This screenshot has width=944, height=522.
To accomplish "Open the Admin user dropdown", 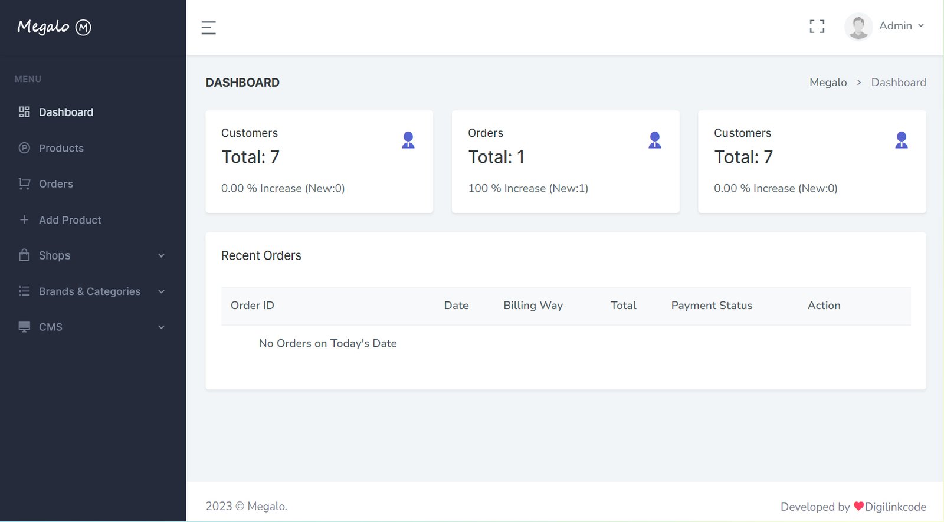I will [x=901, y=26].
